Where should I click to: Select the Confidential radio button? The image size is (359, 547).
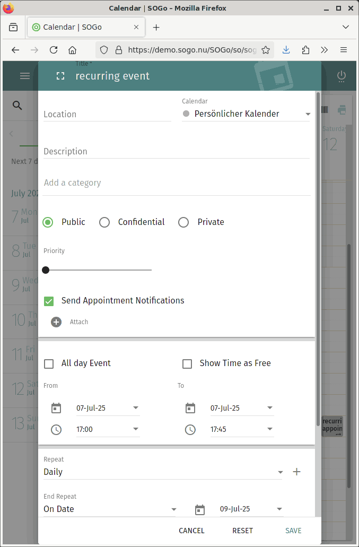click(x=104, y=222)
